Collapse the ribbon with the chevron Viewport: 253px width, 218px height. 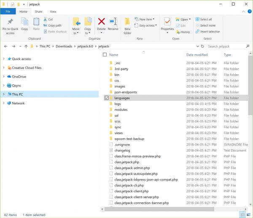[x=243, y=12]
